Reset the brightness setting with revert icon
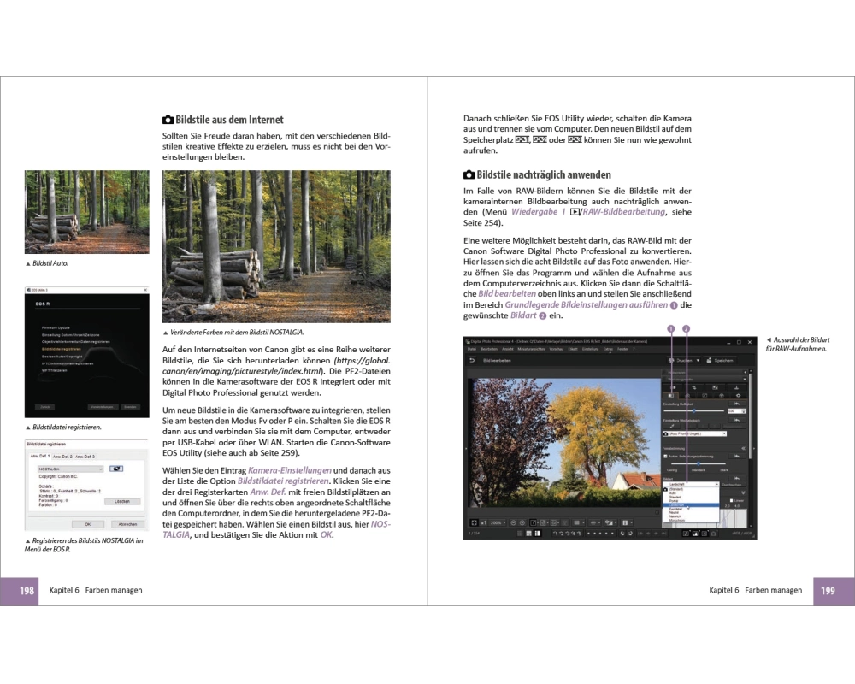 [737, 404]
